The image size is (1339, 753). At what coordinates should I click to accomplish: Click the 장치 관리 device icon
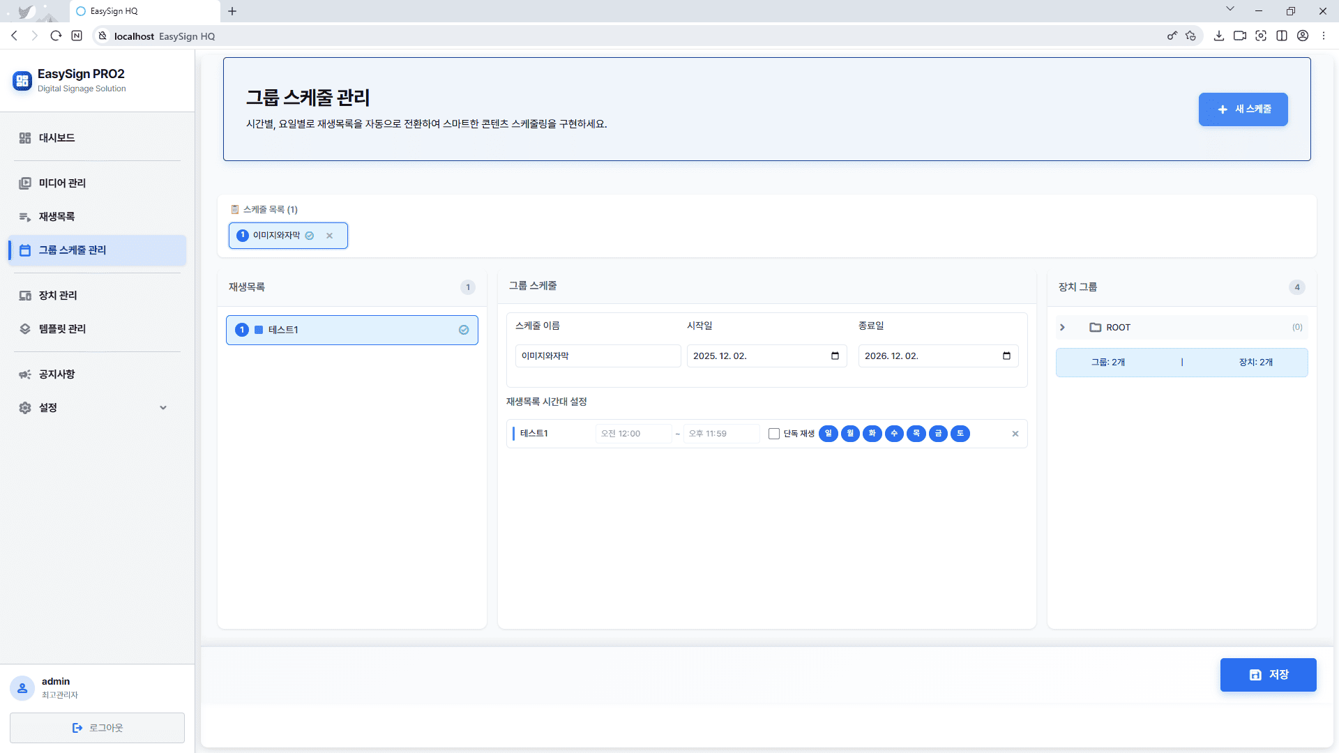tap(25, 296)
